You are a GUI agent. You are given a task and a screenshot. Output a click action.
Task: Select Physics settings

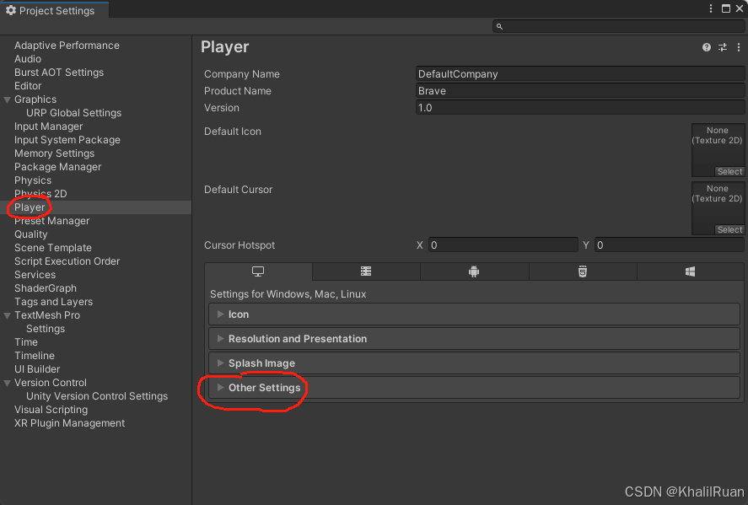point(32,180)
